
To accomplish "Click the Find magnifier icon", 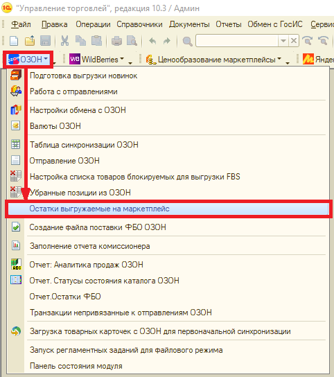I will (x=187, y=41).
